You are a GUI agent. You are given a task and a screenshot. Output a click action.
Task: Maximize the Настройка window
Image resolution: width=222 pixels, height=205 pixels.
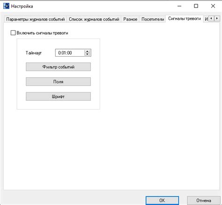(x=196, y=6)
